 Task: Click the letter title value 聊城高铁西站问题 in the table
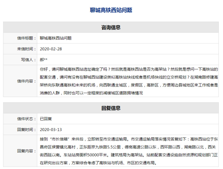(x=56, y=38)
